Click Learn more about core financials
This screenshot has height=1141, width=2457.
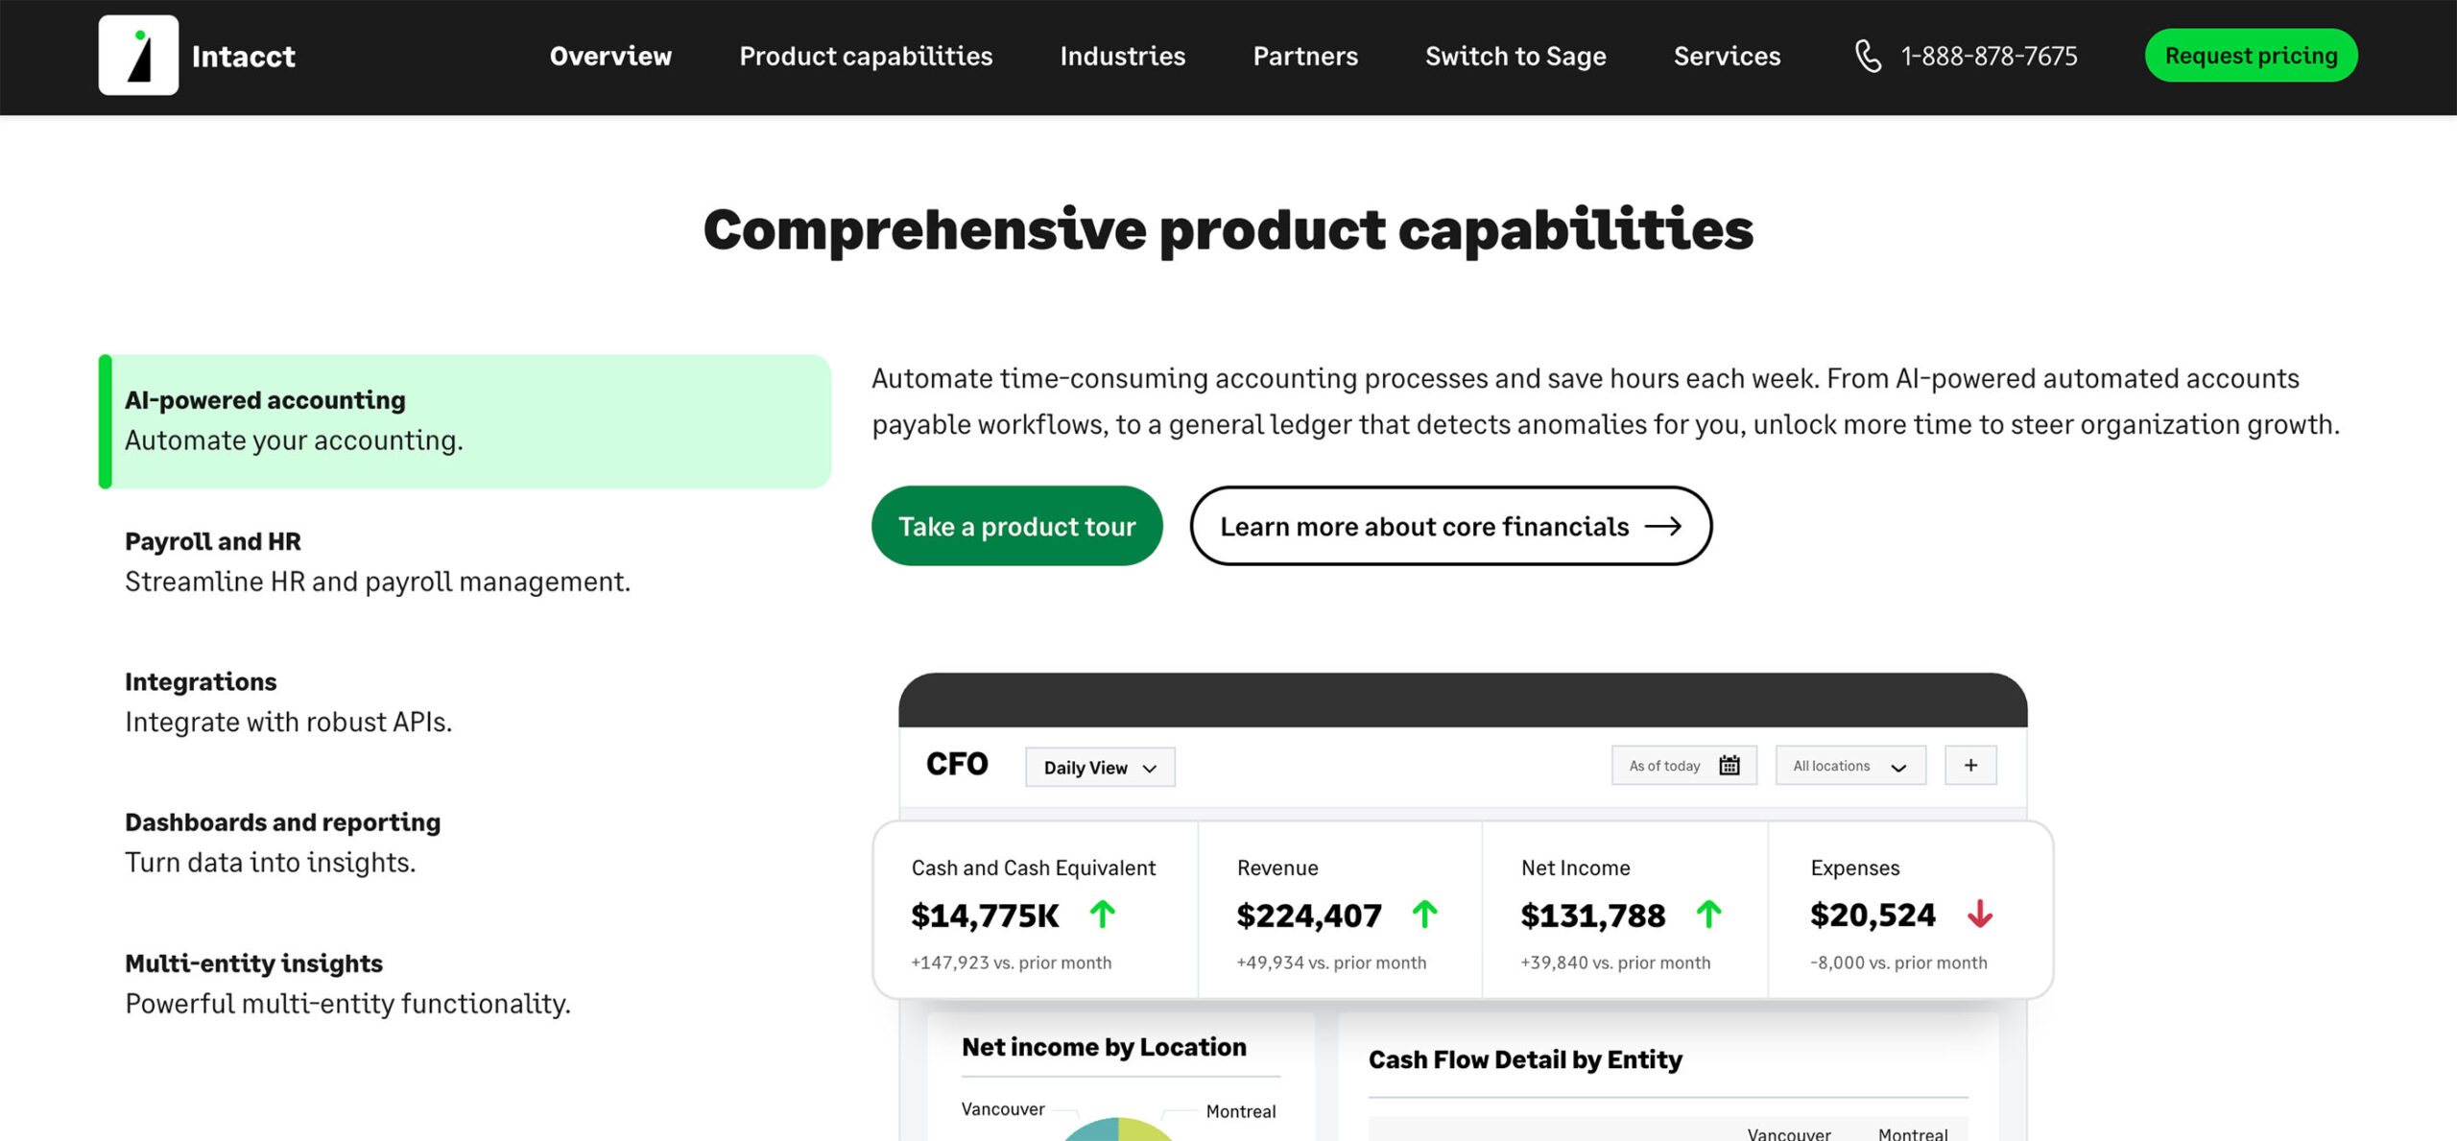click(x=1451, y=526)
